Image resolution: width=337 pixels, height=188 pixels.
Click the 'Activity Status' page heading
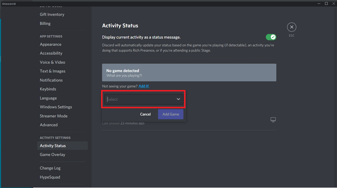(x=120, y=26)
